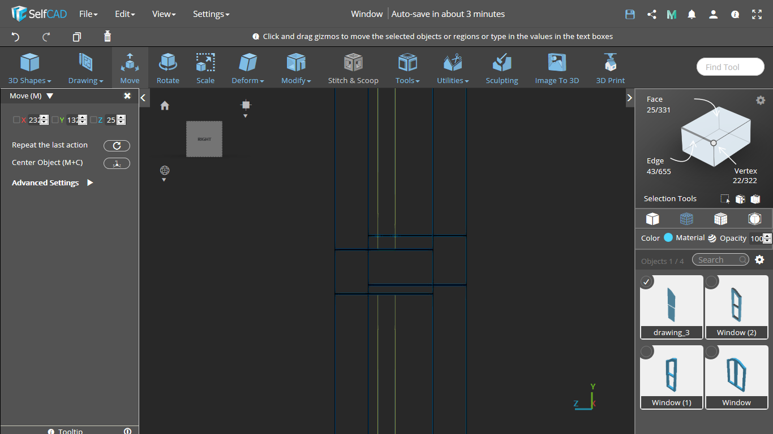The image size is (773, 434).
Task: Open the Utilities dropdown
Action: [453, 68]
